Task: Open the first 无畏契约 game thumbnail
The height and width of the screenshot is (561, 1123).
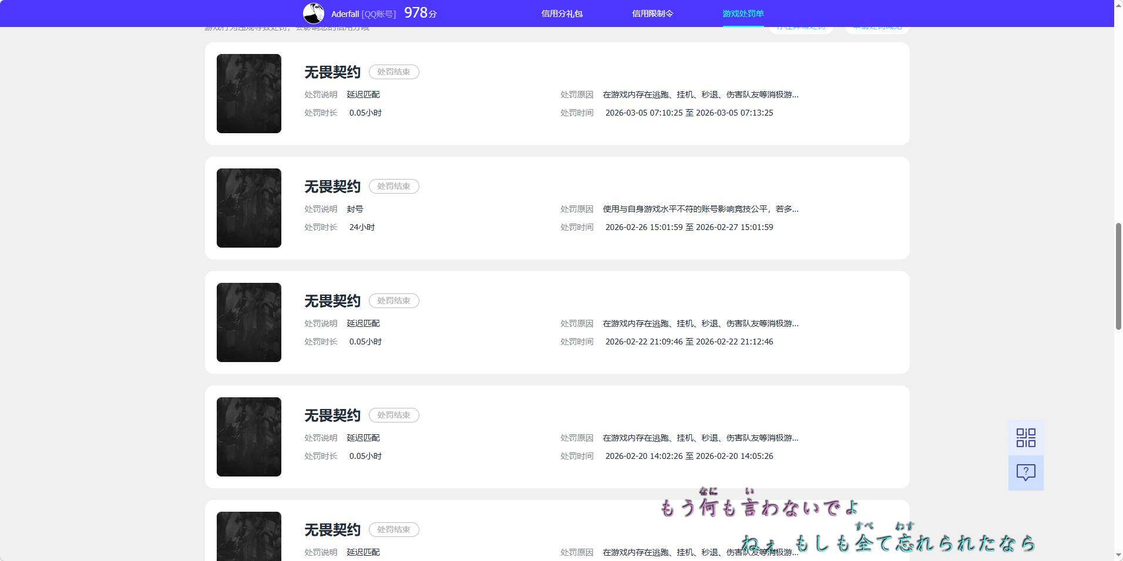Action: 248,93
